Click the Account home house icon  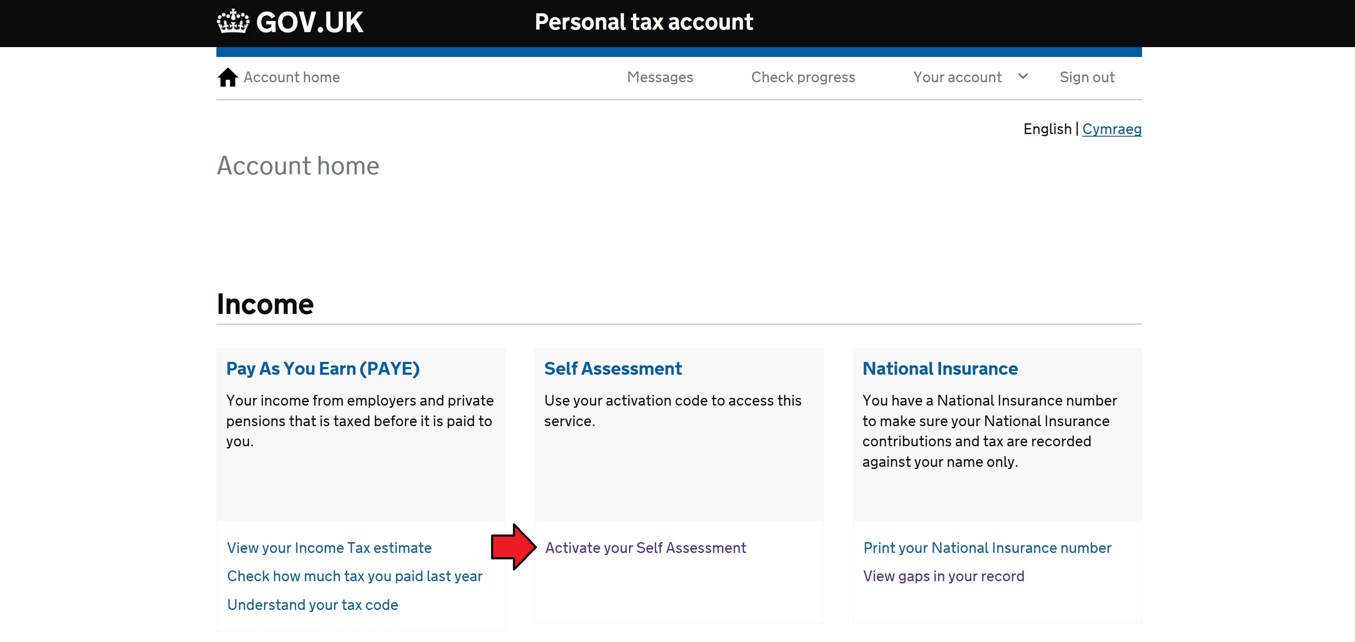[x=228, y=77]
